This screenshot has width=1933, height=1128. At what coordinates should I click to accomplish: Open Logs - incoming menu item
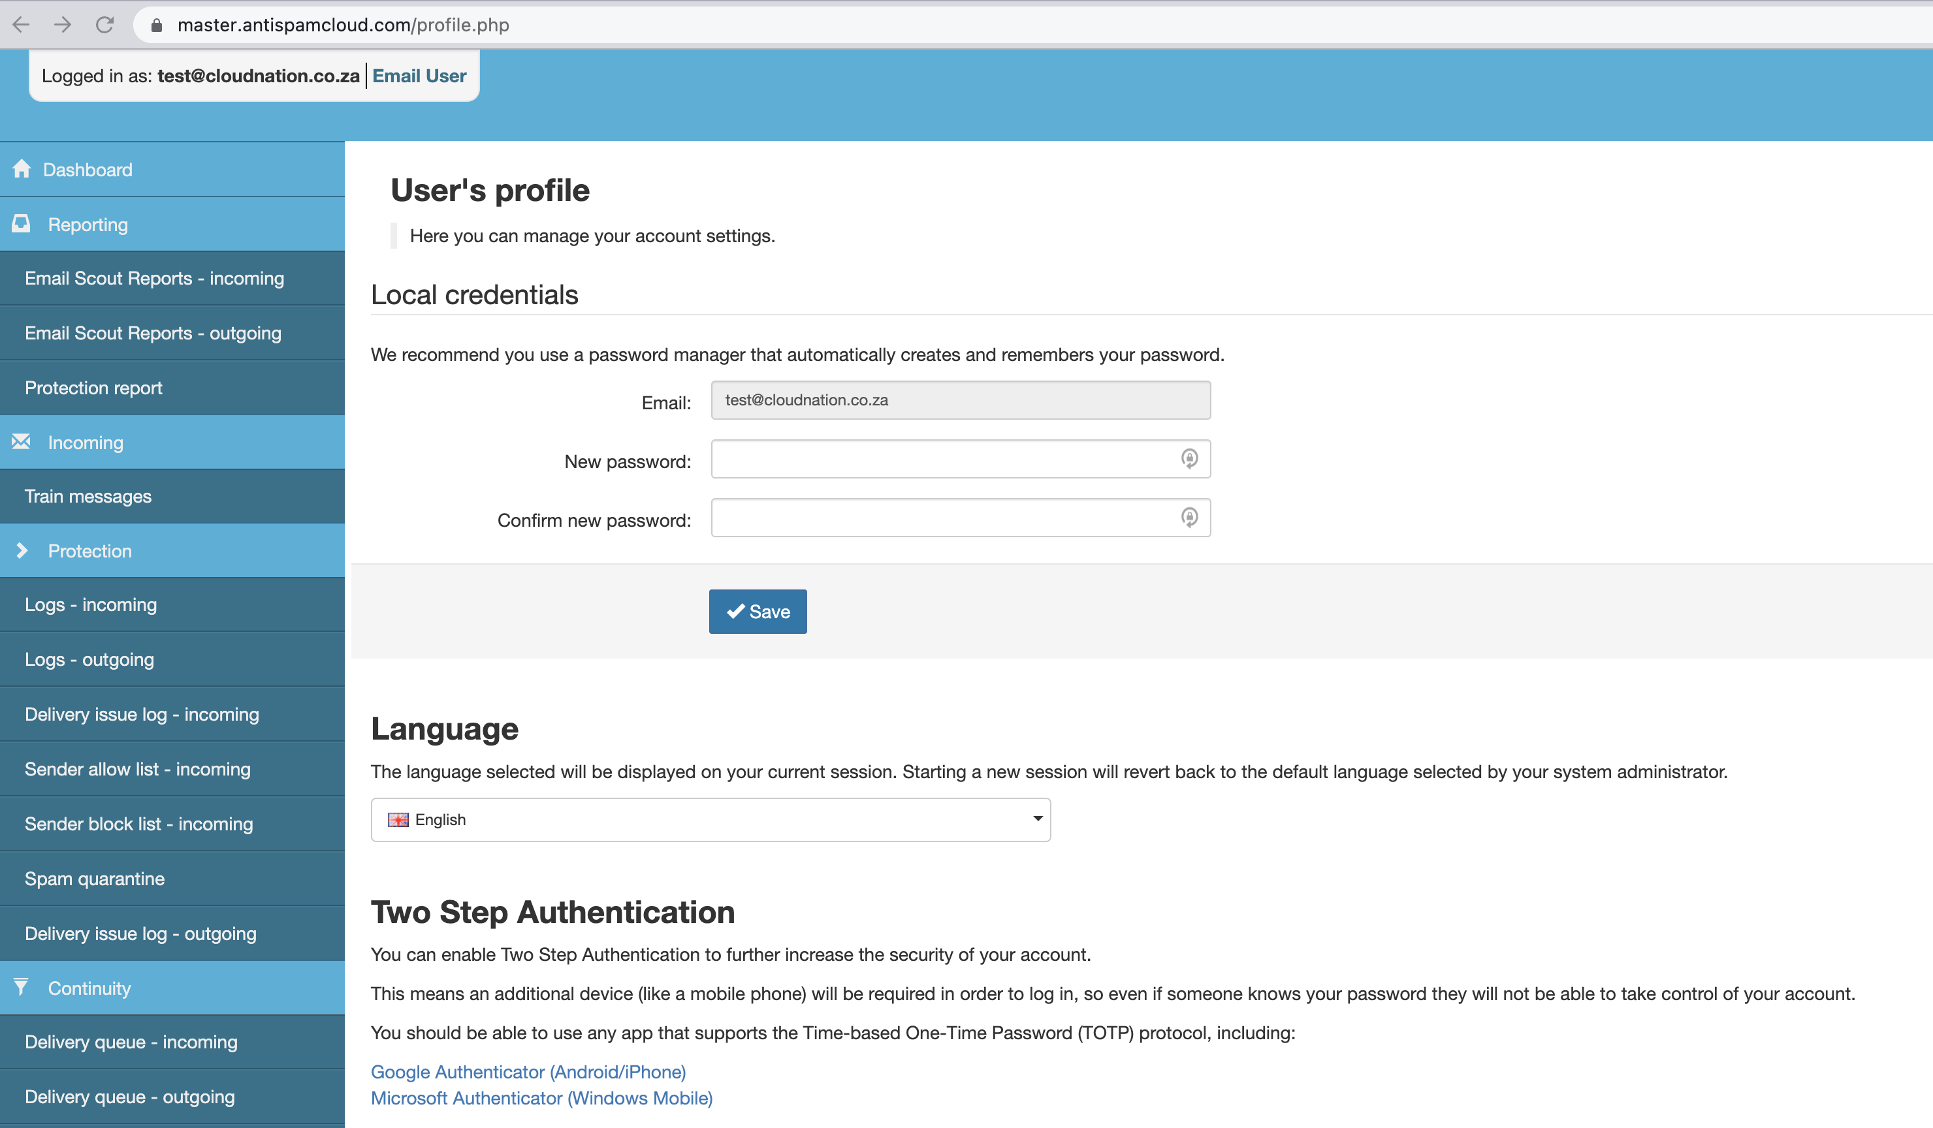click(91, 605)
